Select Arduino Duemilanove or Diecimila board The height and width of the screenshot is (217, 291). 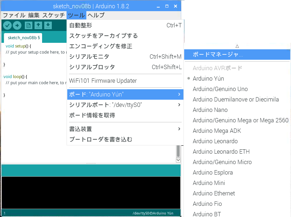coord(237,99)
